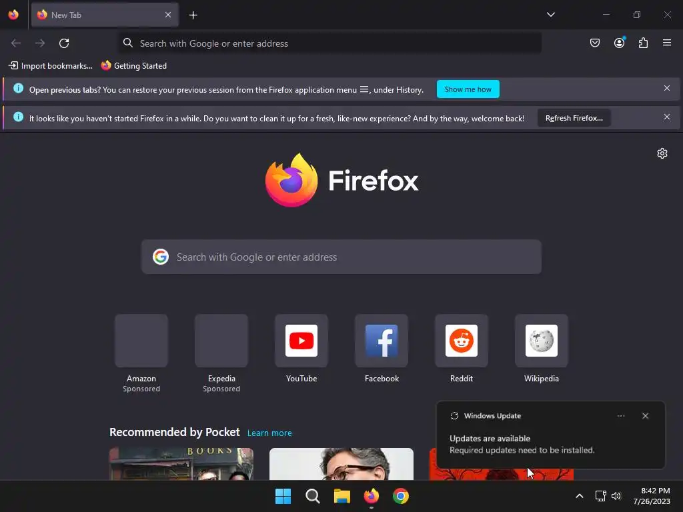Dismiss the Open previous tabs notification
Screen dimensions: 683x512
(x=666, y=89)
